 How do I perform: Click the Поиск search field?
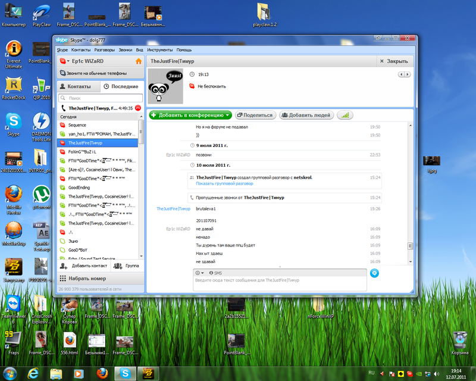(101, 98)
